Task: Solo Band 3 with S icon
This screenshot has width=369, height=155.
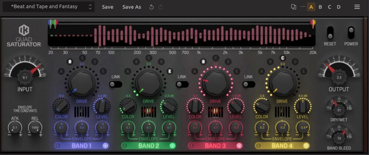Action: point(191,146)
